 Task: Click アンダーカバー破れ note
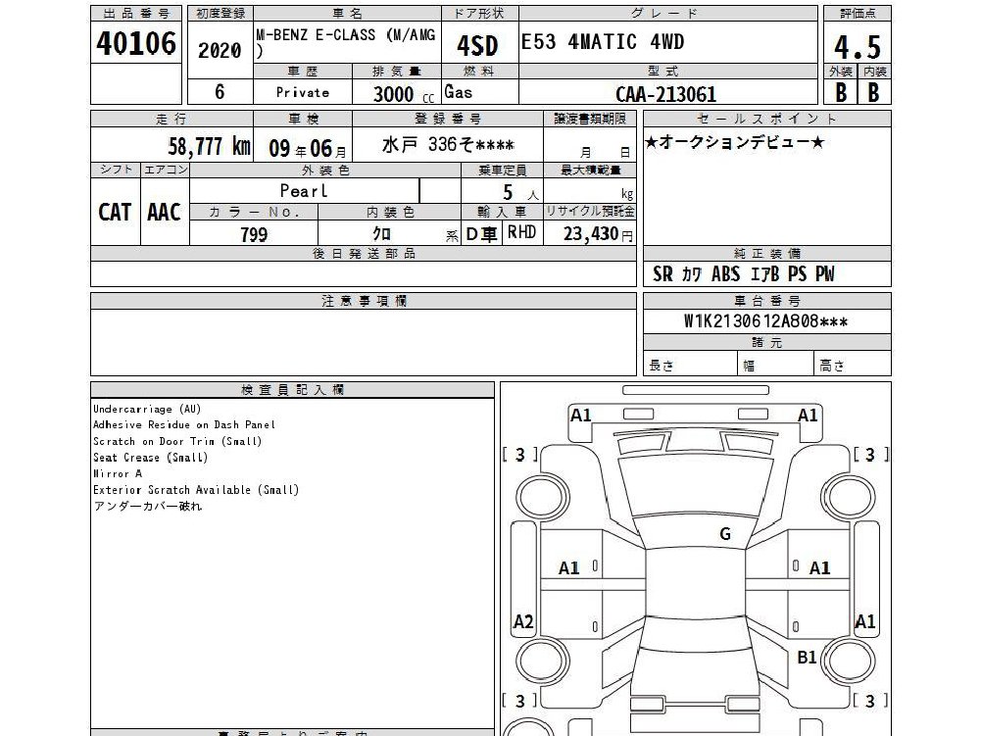(148, 507)
